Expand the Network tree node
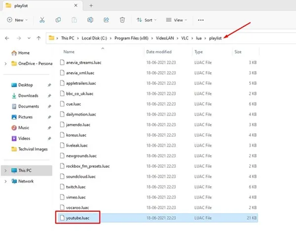Screen dimensions: 296x231 tap(5, 181)
